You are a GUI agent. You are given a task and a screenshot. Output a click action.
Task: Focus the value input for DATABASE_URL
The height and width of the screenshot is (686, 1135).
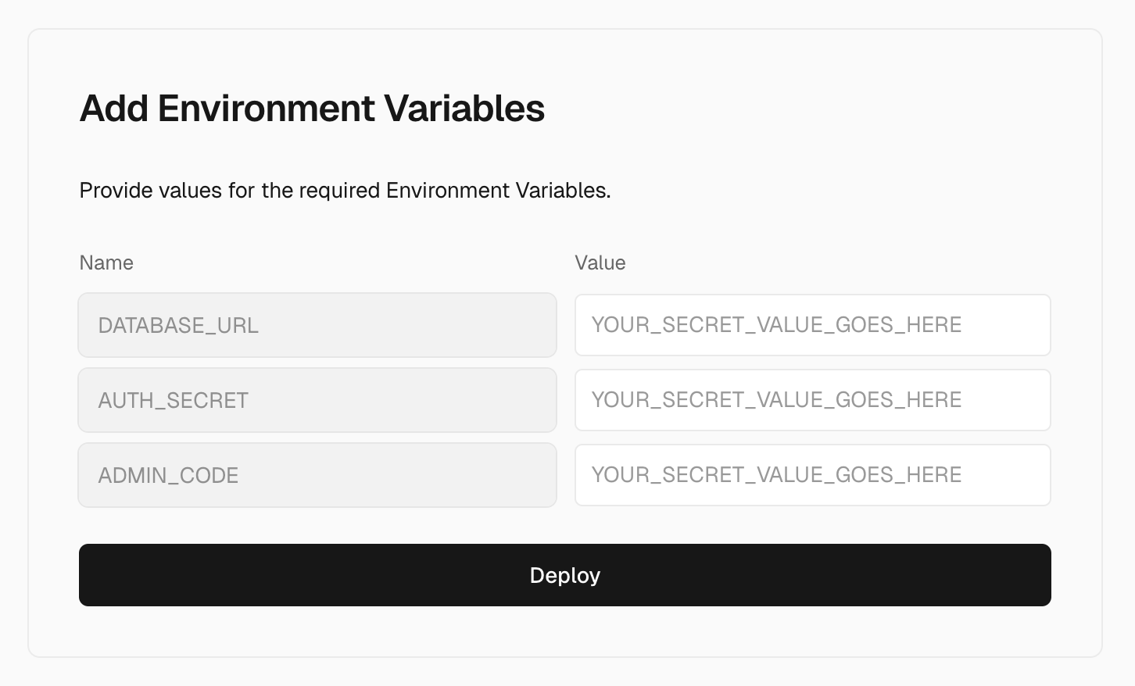pos(812,325)
